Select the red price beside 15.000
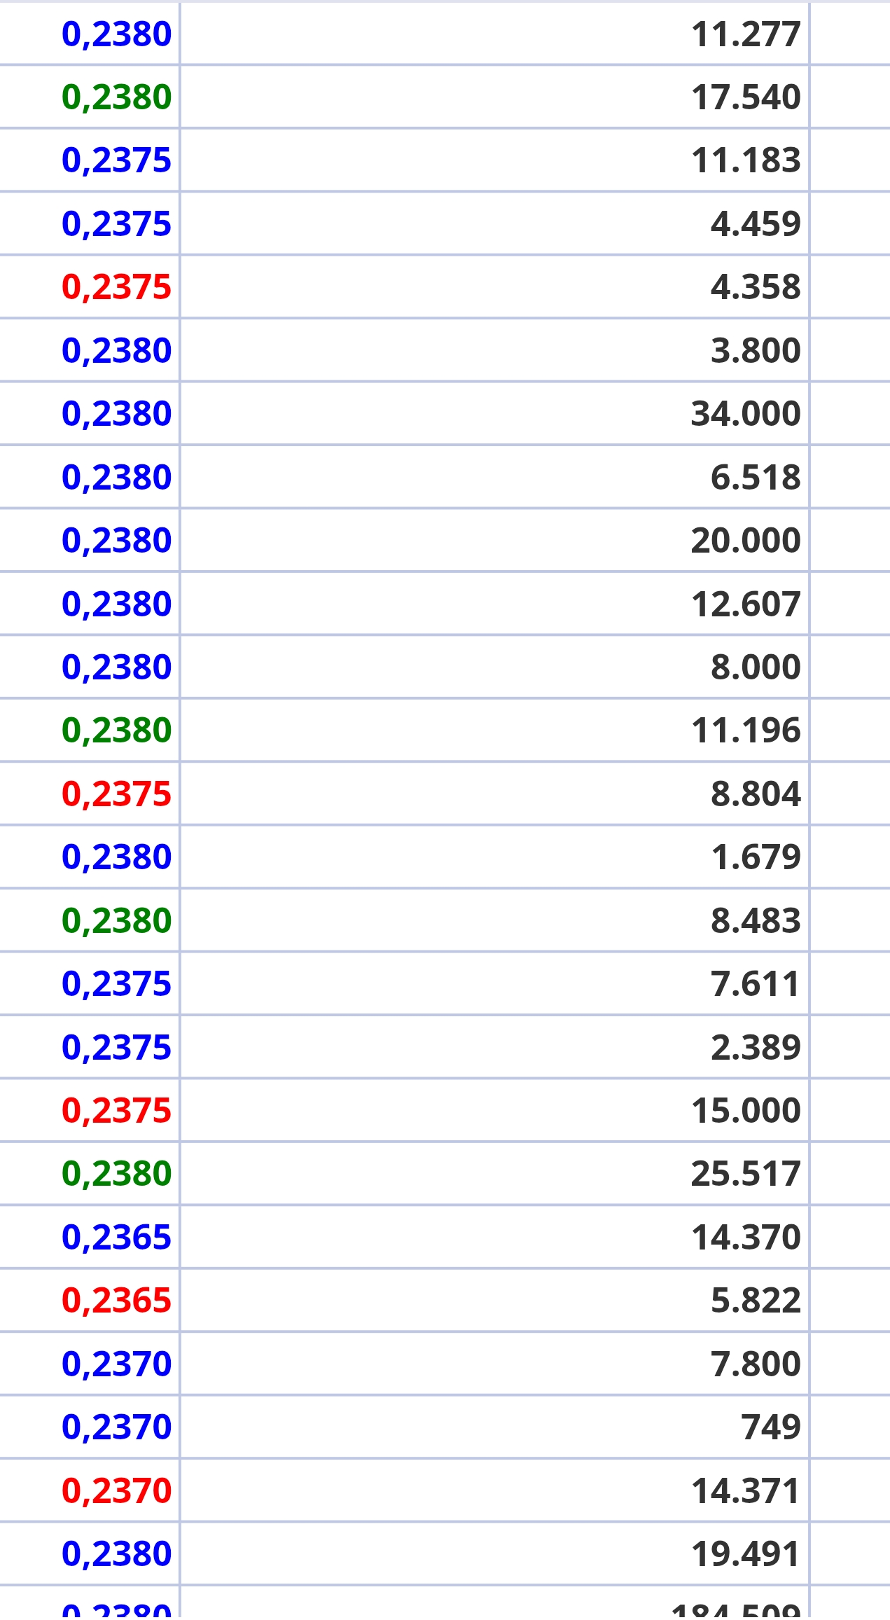The height and width of the screenshot is (1620, 890). pos(116,1111)
